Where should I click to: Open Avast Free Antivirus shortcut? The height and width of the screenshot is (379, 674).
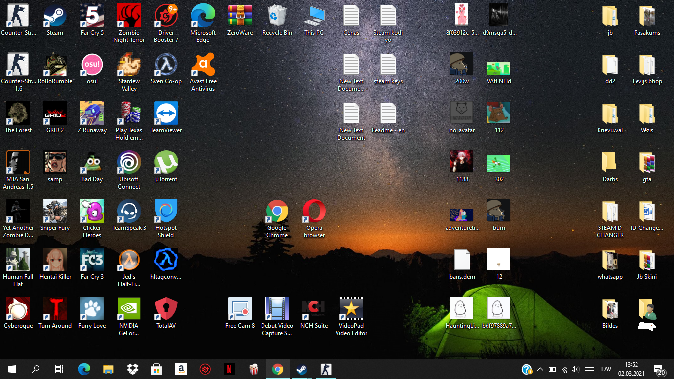click(x=203, y=73)
